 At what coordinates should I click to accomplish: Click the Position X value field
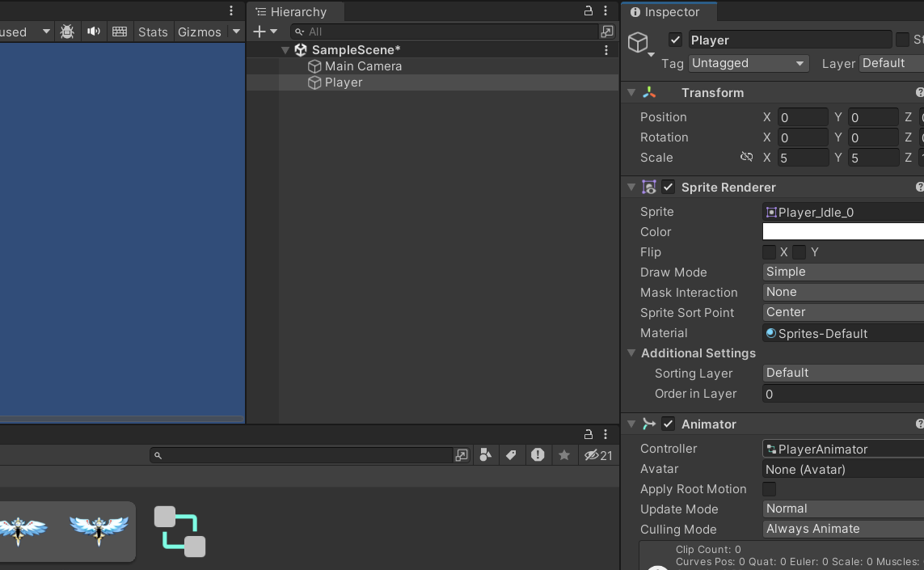point(802,116)
